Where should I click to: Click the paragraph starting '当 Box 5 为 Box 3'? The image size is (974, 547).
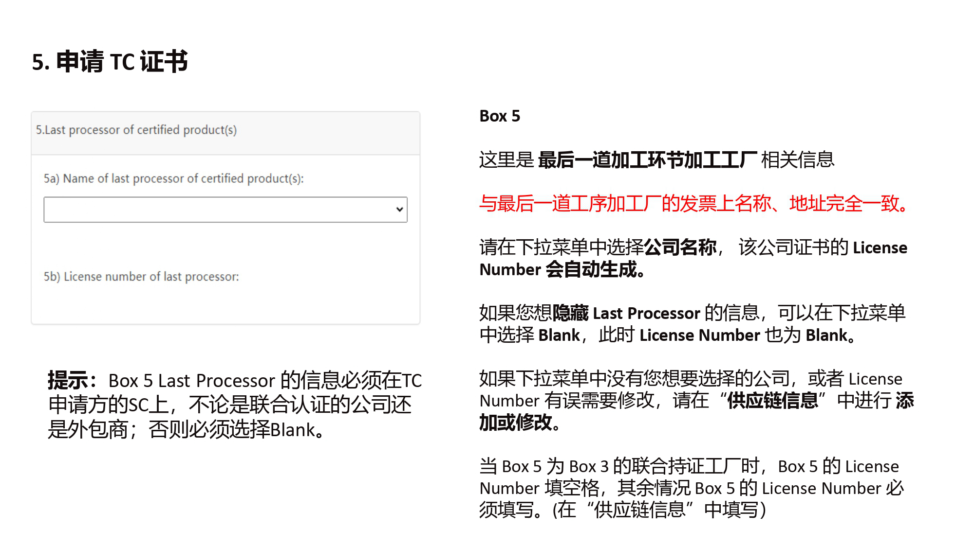click(692, 488)
